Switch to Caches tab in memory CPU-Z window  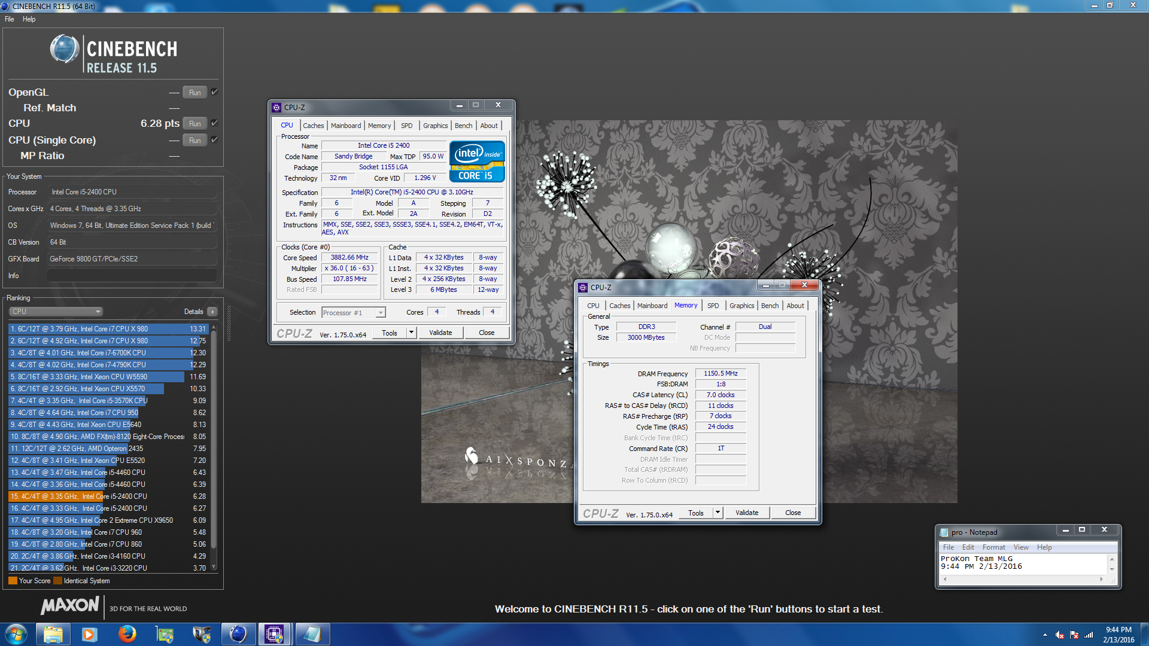(619, 306)
